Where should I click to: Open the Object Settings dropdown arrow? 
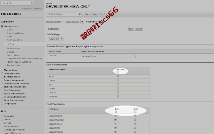pyautogui.click(x=82, y=21)
